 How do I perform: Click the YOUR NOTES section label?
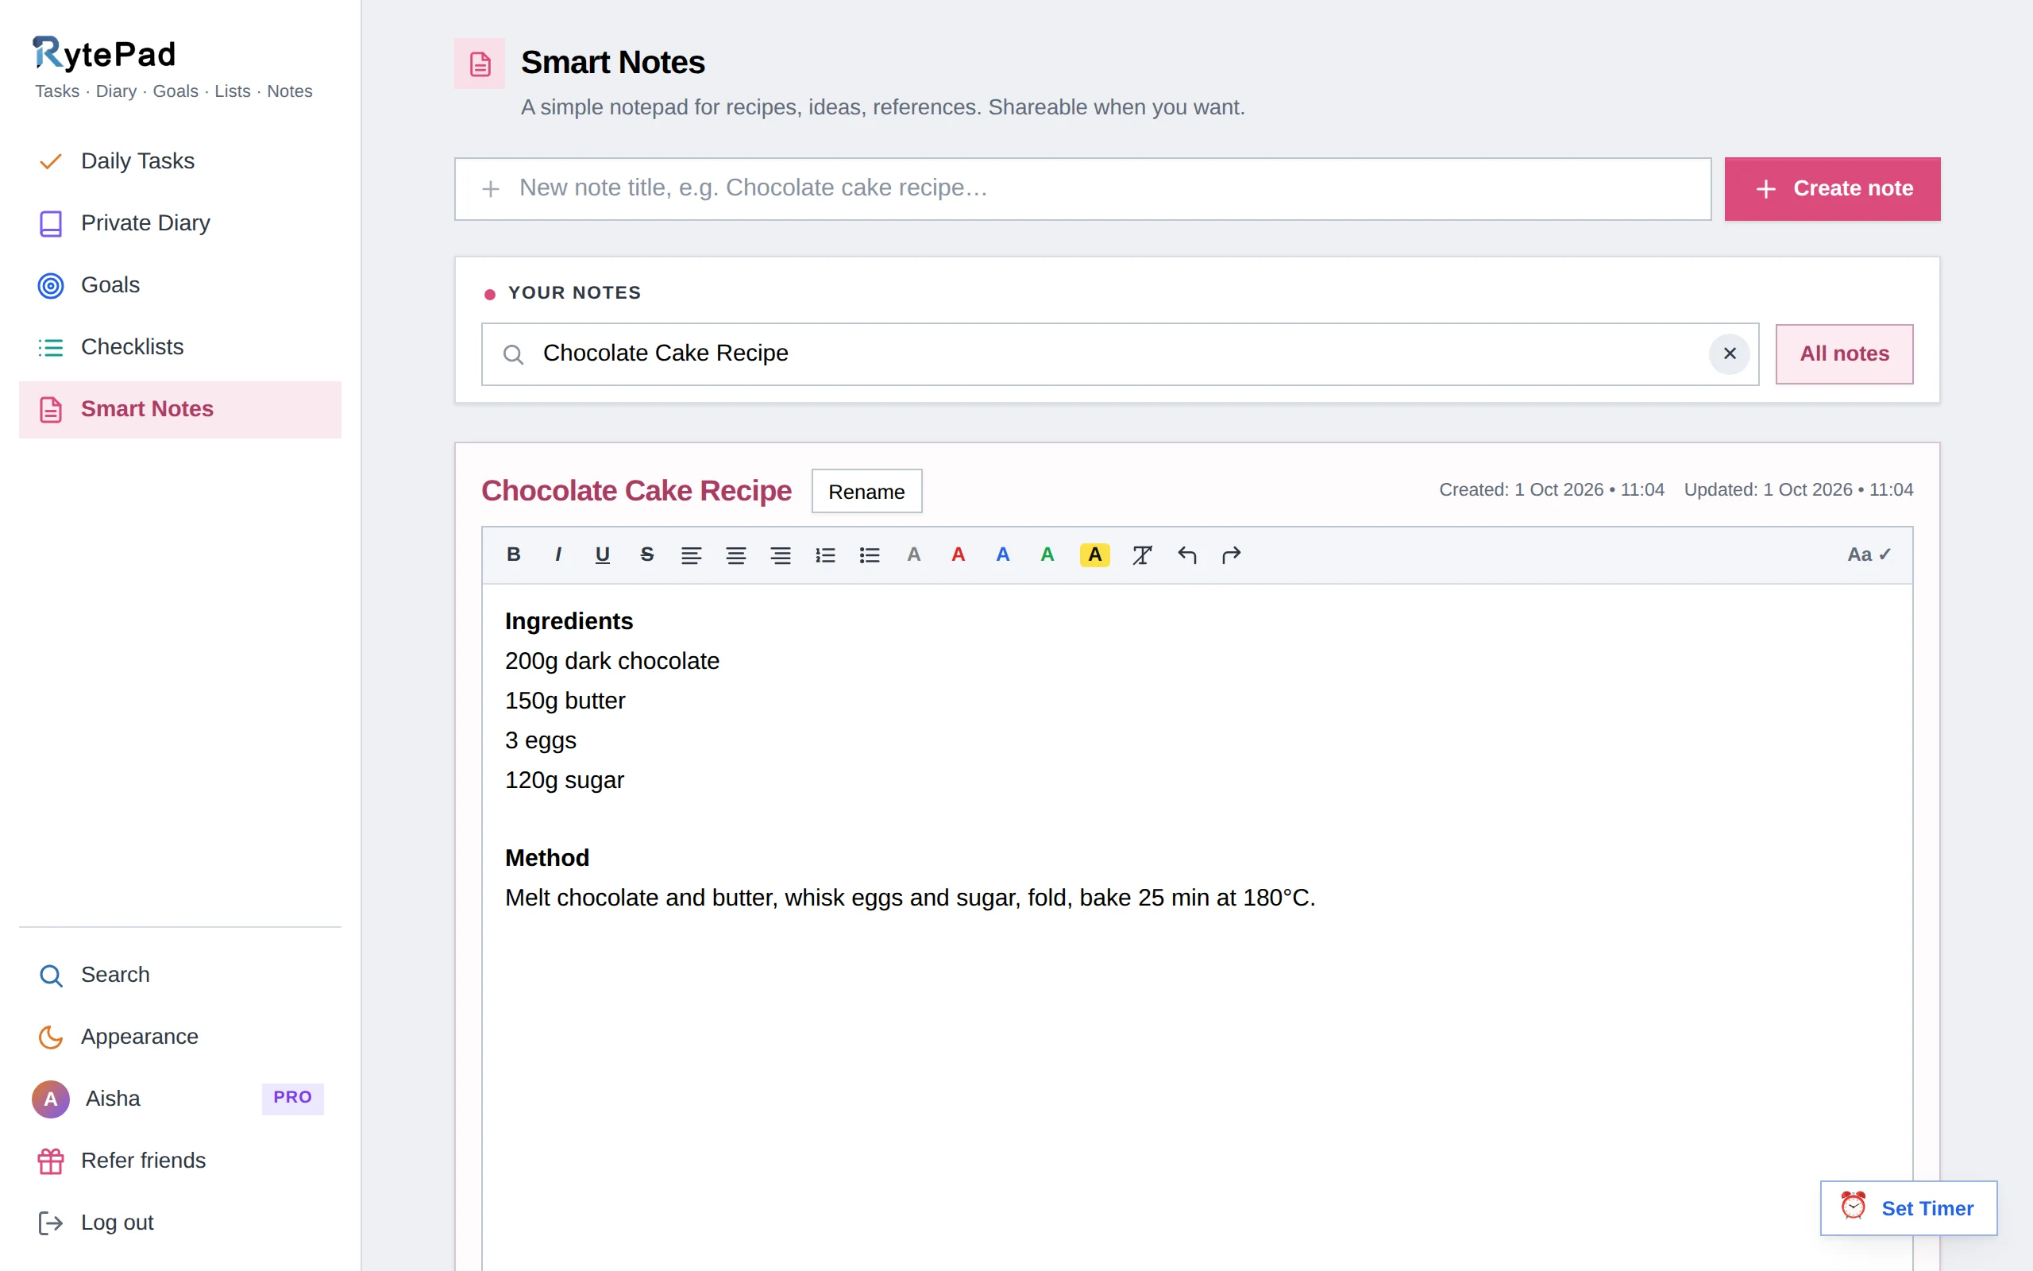point(575,293)
